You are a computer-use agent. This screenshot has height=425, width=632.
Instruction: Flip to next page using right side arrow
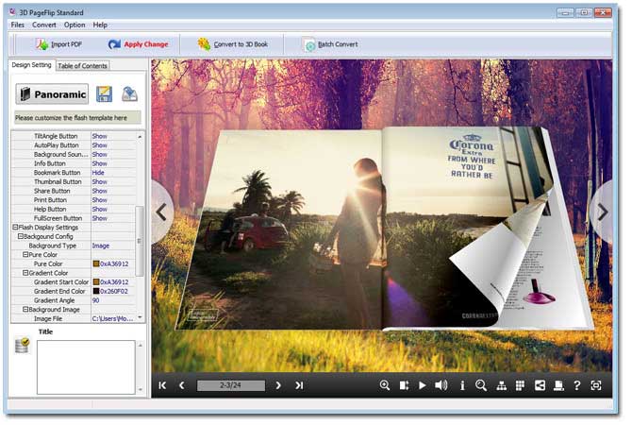(602, 212)
